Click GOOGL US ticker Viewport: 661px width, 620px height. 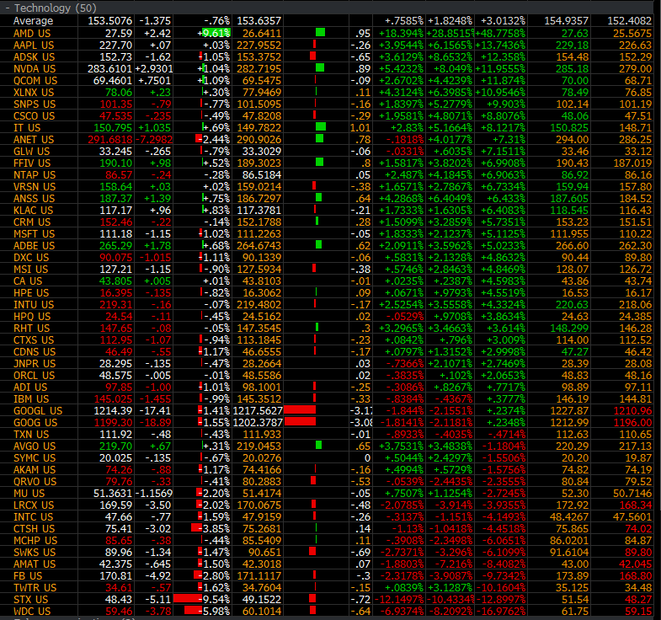pyautogui.click(x=38, y=411)
